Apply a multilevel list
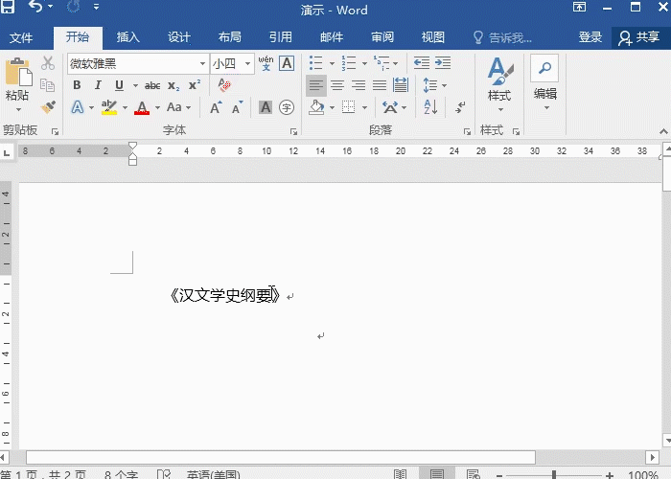This screenshot has width=671, height=479. (x=382, y=63)
